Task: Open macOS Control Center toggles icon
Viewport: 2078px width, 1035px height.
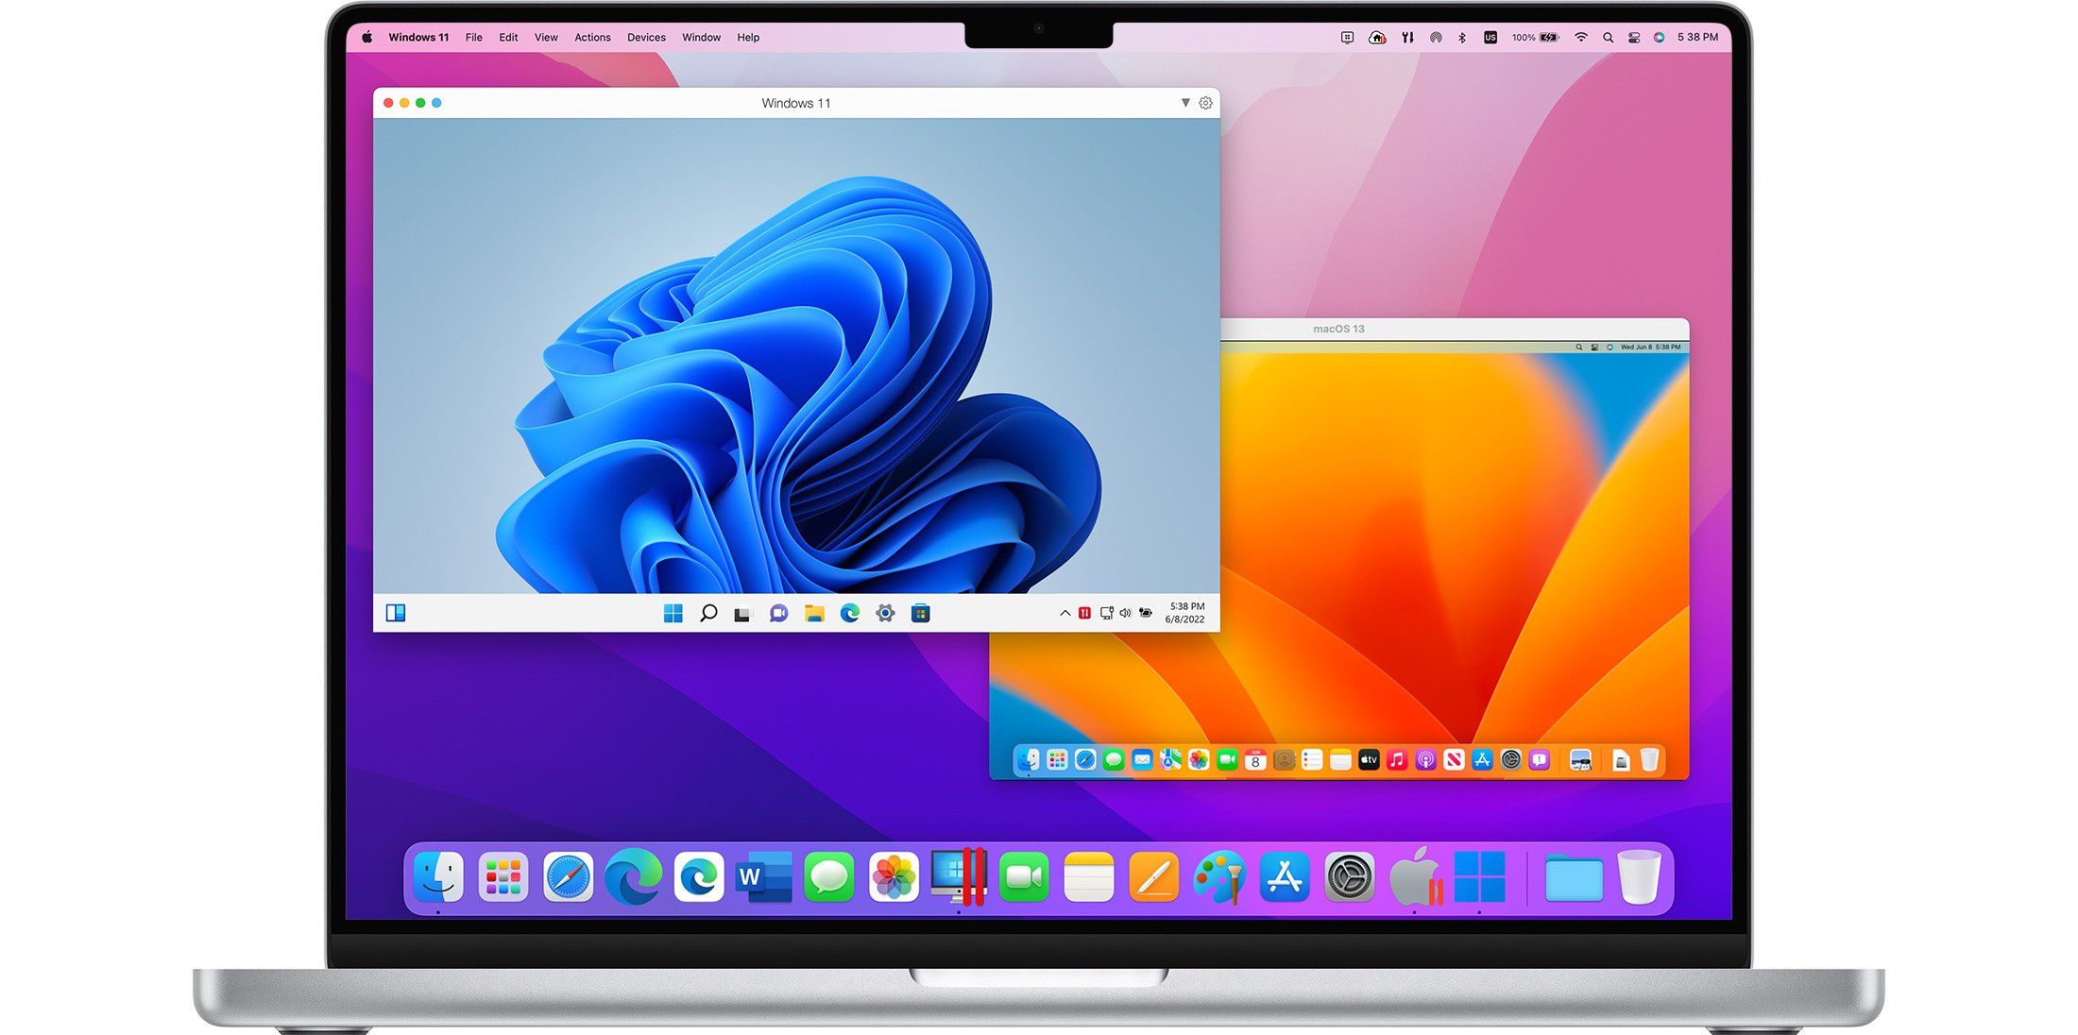Action: pos(1634,38)
